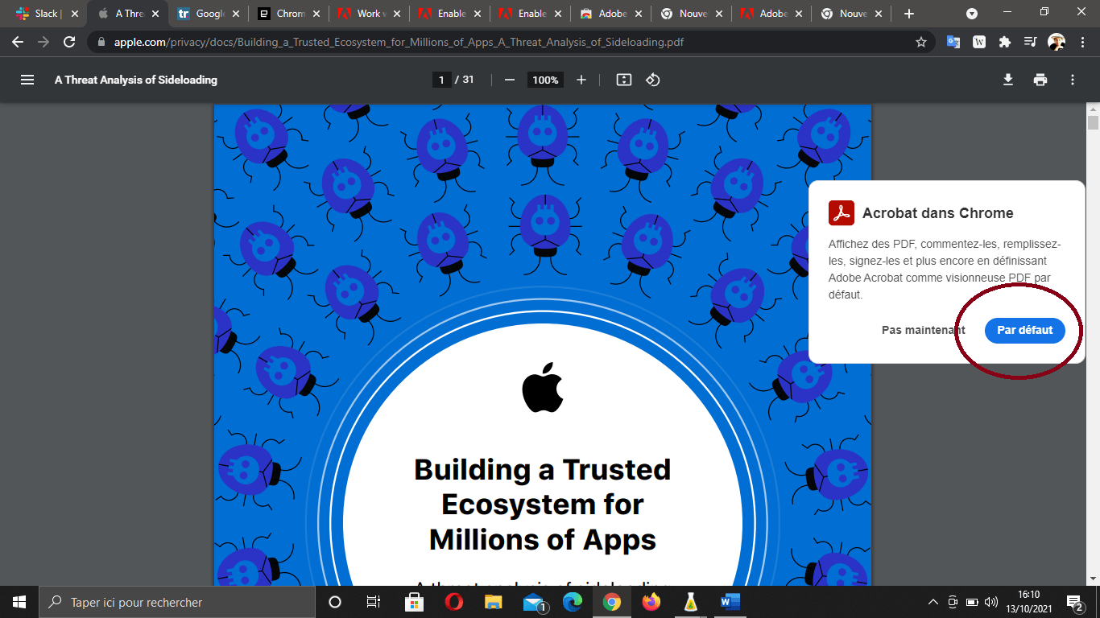This screenshot has height=618, width=1100.
Task: Open Cortana from the taskbar
Action: click(x=335, y=602)
